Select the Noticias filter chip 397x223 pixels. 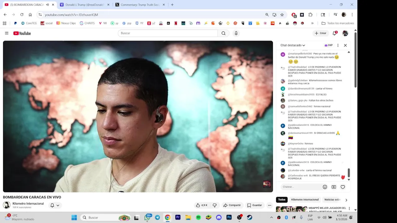point(332,200)
